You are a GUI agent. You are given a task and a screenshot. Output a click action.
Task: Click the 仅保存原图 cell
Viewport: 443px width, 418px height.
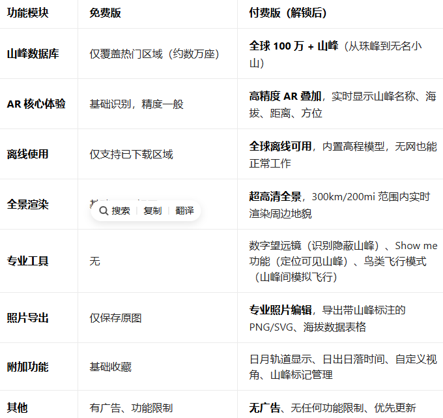(x=115, y=318)
